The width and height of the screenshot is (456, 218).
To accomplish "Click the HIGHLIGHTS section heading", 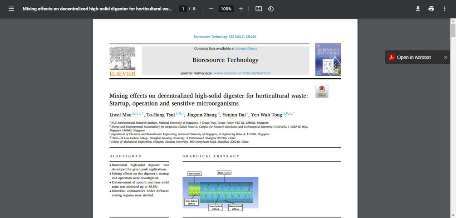I will pos(125,156).
